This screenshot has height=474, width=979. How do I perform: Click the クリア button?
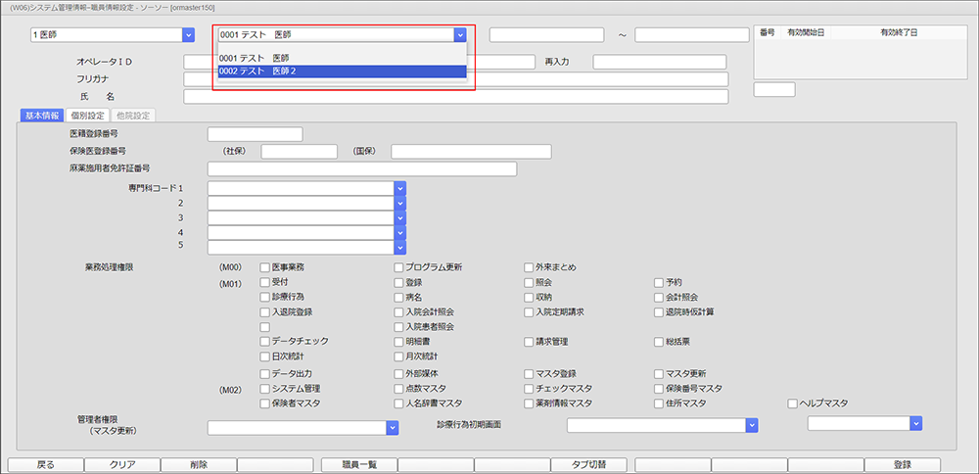coord(122,464)
